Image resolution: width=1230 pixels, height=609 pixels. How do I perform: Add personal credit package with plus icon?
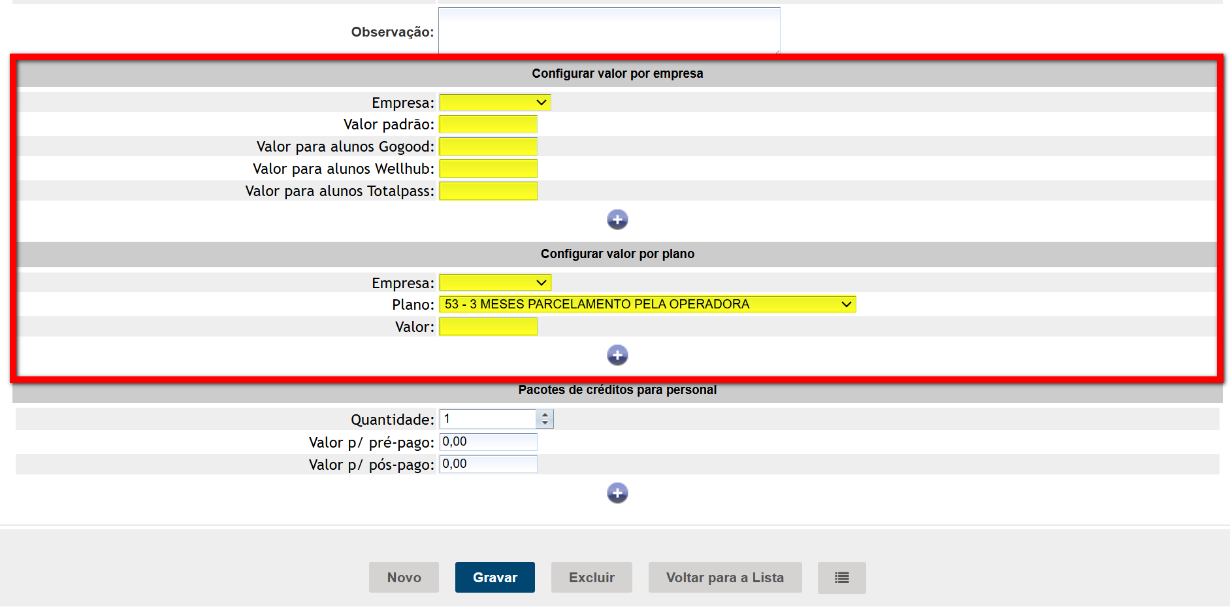[617, 493]
